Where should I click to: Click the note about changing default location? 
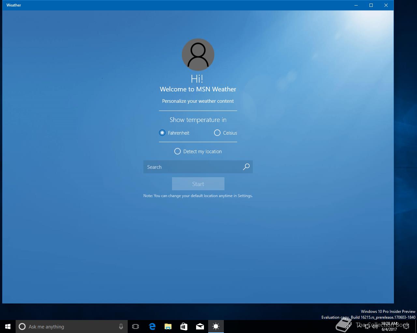tap(198, 196)
